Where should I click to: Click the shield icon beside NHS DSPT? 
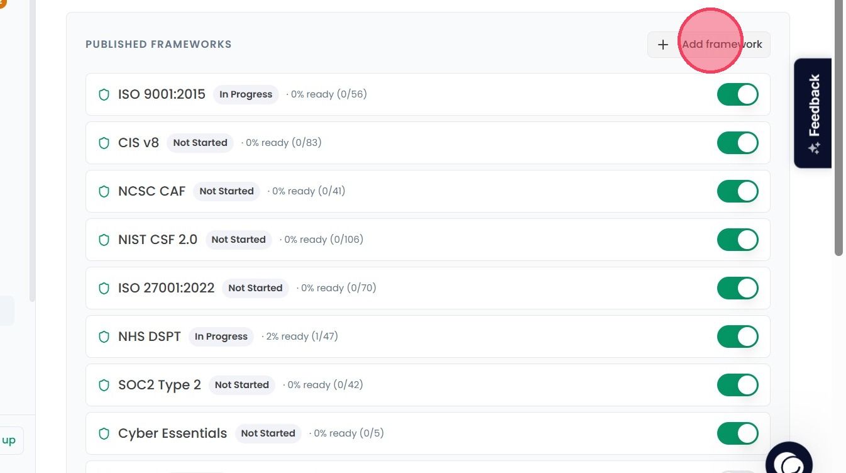104,337
